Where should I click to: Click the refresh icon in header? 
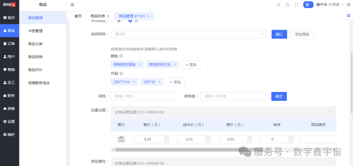[279, 5]
